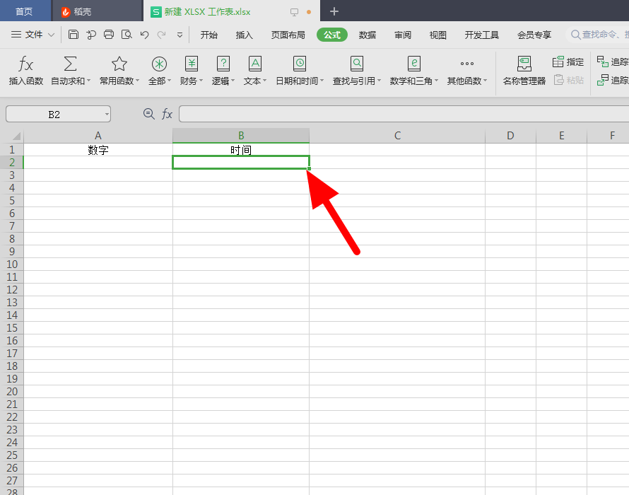Click the 指定 button
This screenshot has height=495, width=629.
568,62
